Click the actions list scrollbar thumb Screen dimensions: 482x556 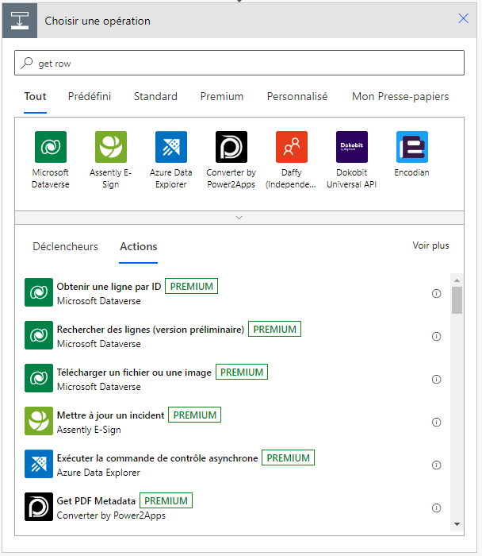coord(457,300)
